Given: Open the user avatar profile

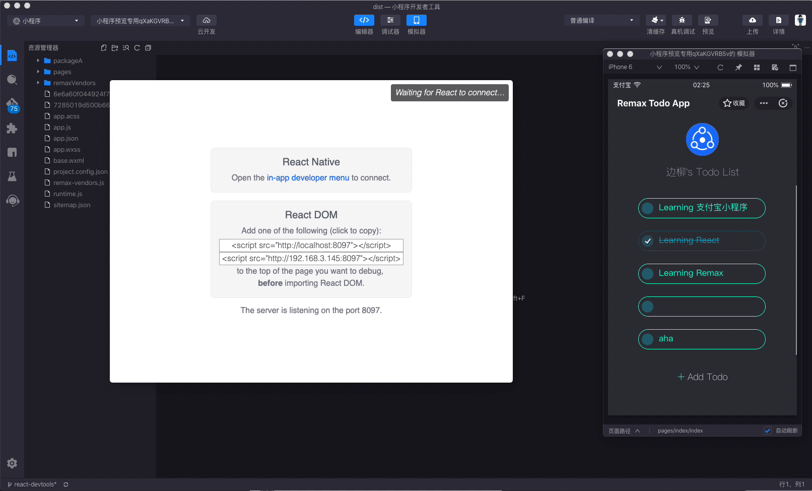Looking at the screenshot, I should click(800, 20).
